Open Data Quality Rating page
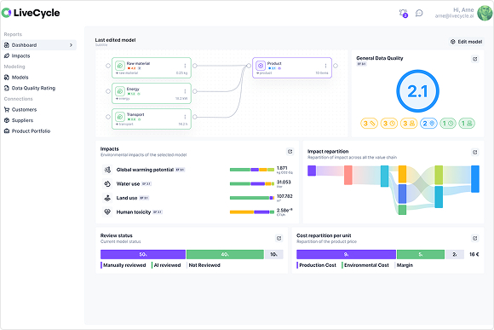This screenshot has height=330, width=494. [33, 88]
